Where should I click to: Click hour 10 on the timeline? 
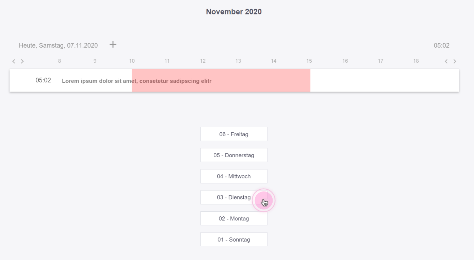tap(132, 61)
